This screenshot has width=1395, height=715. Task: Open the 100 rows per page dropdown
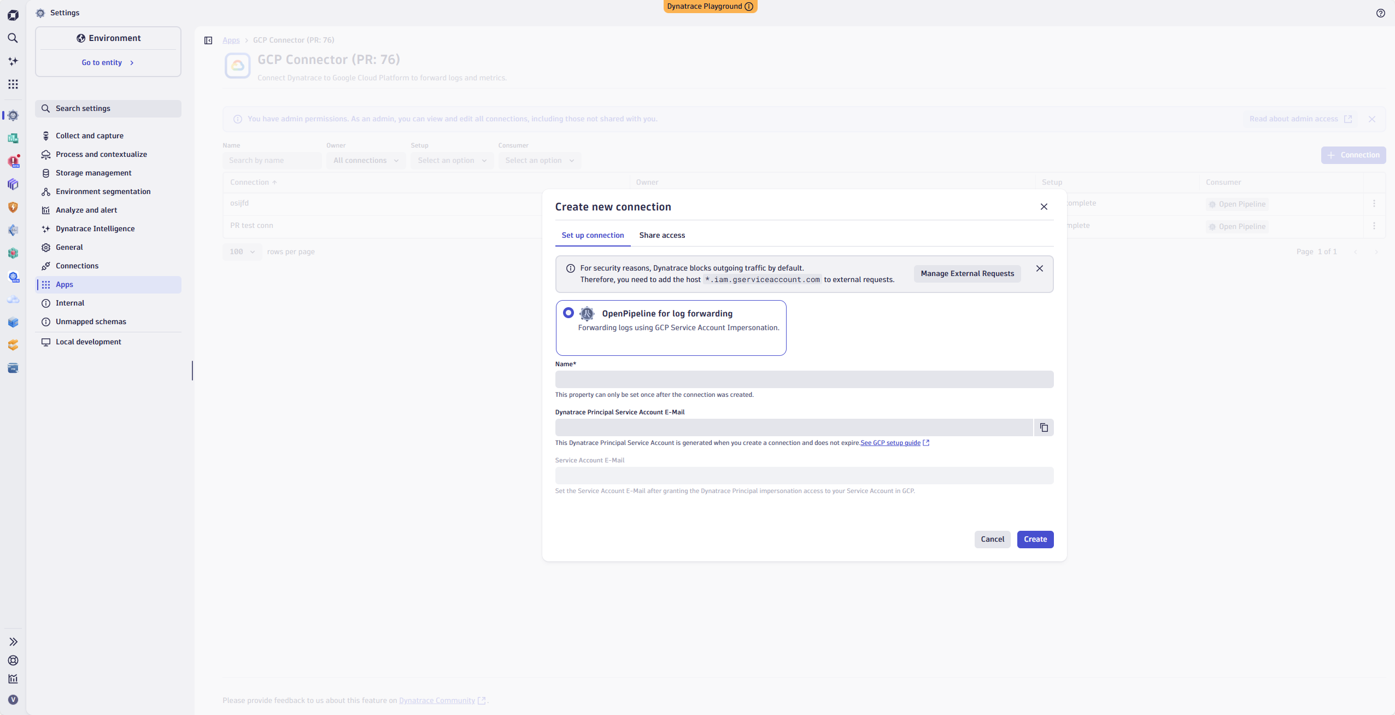(x=242, y=252)
